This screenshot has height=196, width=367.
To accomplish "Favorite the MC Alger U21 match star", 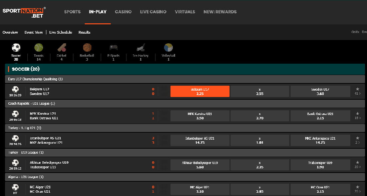I will tap(357, 187).
